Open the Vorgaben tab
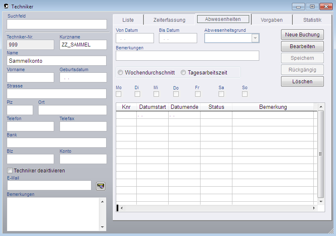The image size is (336, 236). (271, 20)
